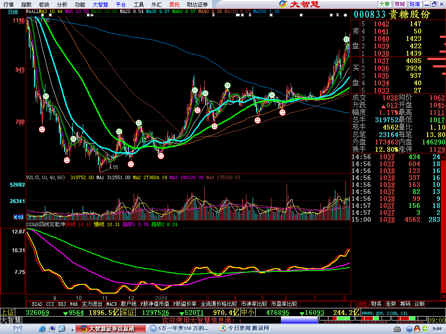Click red smiley marker nearest the 4.55 low label
This screenshot has width=446, height=334.
(x=131, y=164)
